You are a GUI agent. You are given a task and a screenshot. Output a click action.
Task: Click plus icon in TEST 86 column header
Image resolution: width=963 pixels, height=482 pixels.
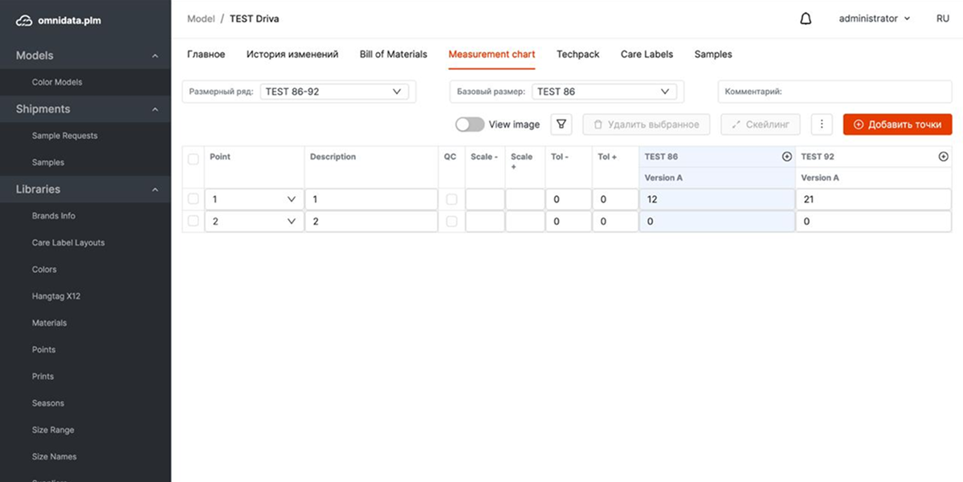787,157
